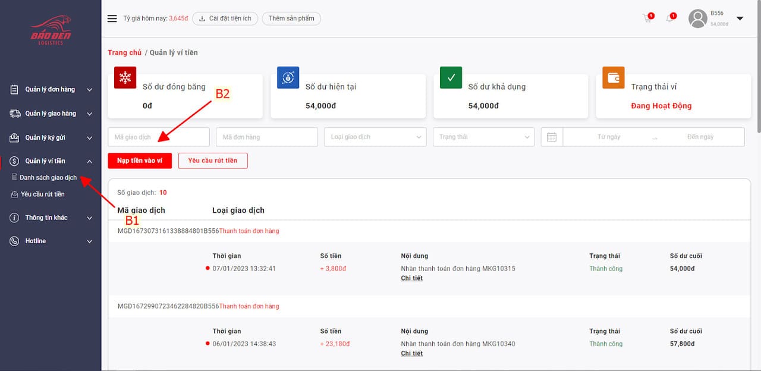
Task: Open the notifications bell icon
Action: [669, 18]
